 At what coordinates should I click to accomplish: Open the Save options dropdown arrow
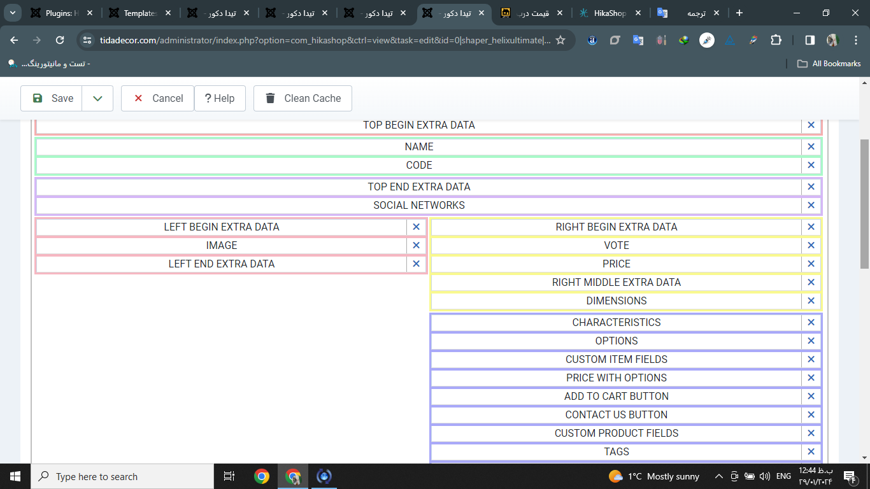[x=97, y=99]
